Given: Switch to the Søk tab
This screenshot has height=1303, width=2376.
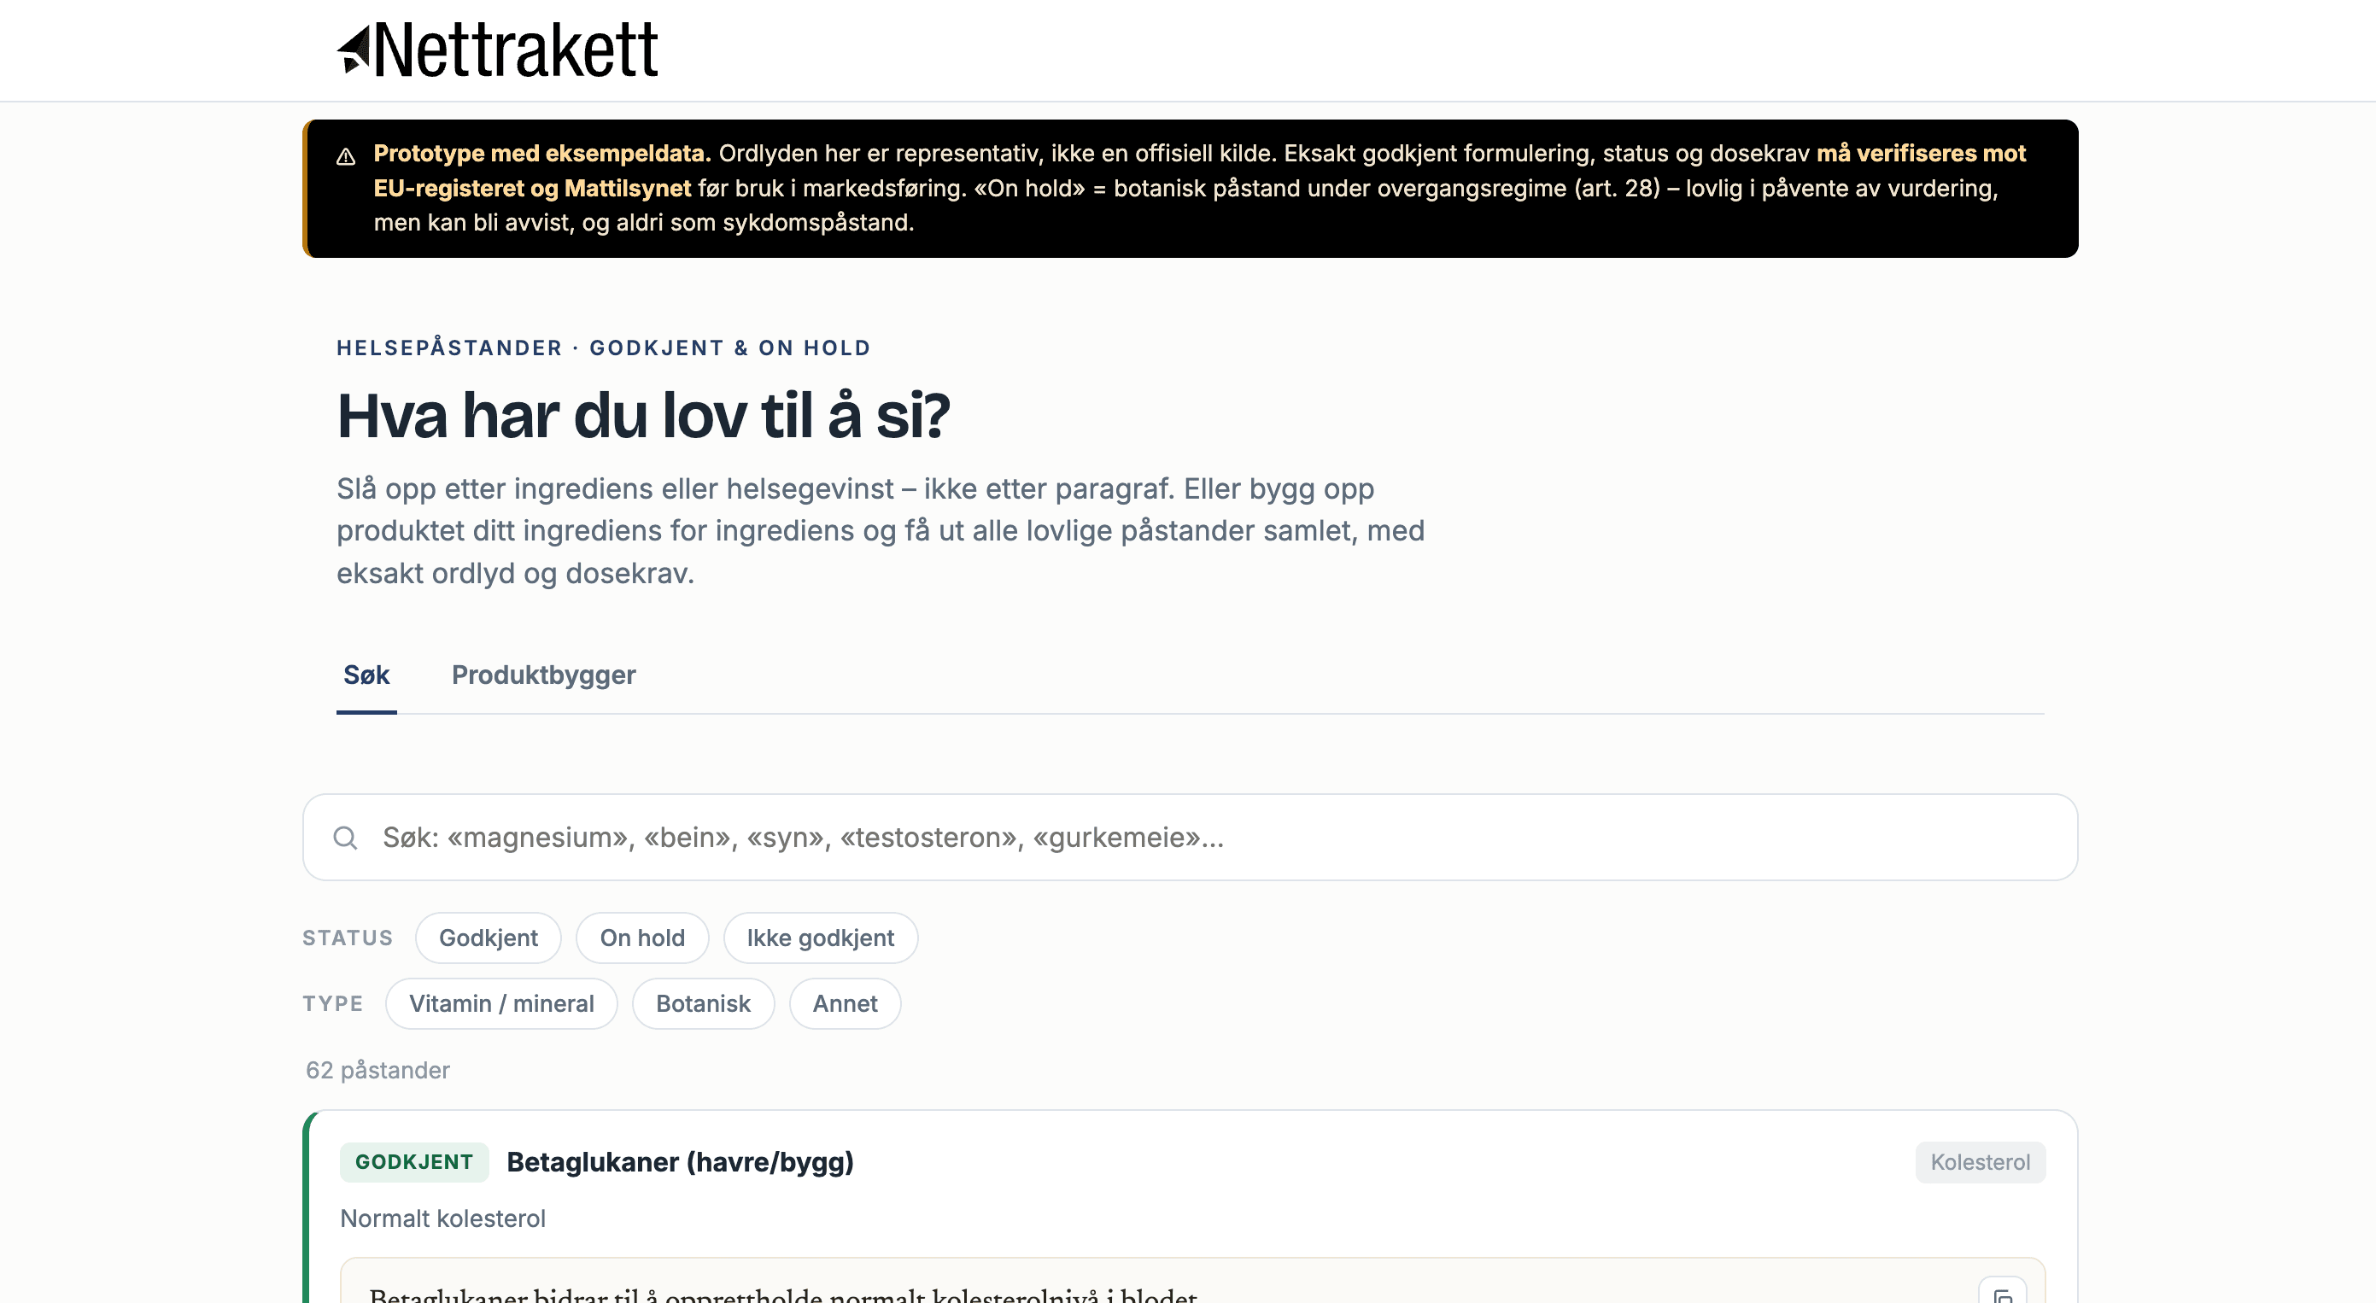Looking at the screenshot, I should point(366,675).
